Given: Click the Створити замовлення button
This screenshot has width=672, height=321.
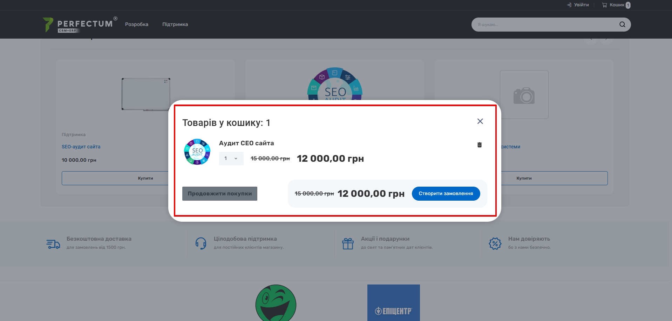Looking at the screenshot, I should [446, 194].
